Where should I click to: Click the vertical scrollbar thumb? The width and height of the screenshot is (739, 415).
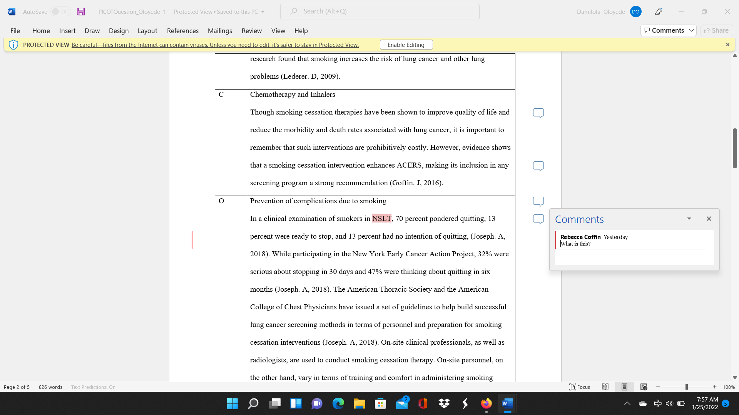(x=735, y=148)
